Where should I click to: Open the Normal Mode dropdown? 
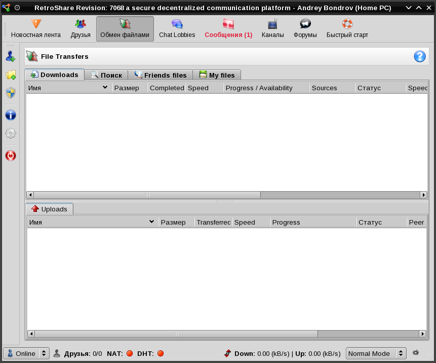(x=376, y=353)
